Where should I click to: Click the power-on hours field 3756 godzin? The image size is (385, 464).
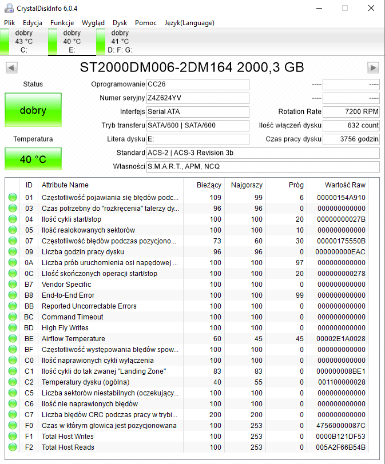pos(351,139)
